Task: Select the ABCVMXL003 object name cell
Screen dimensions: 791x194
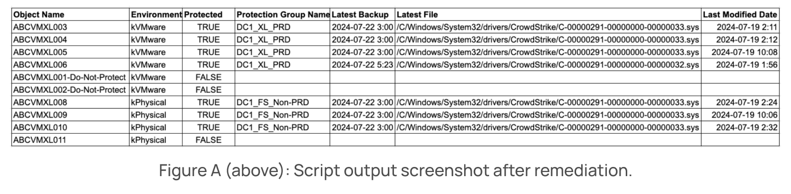Action: [x=71, y=27]
